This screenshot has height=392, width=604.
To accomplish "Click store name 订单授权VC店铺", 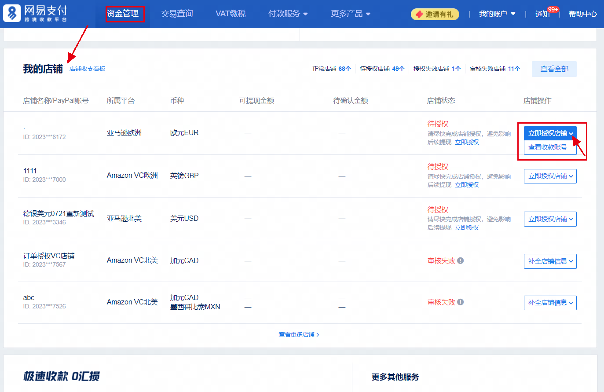I will tap(49, 256).
